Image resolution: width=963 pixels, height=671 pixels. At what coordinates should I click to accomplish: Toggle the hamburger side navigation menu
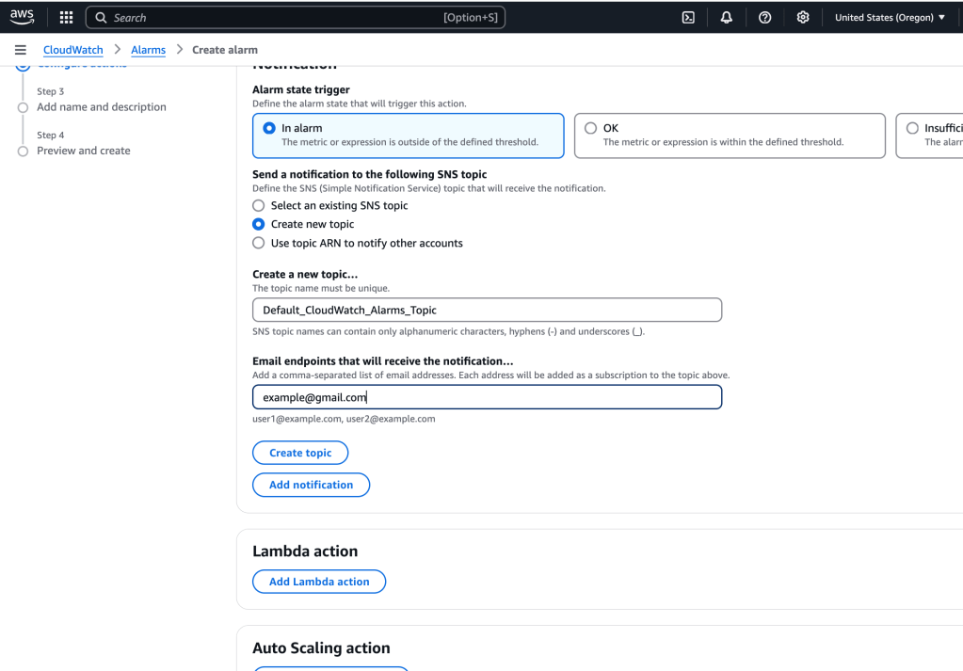(21, 50)
